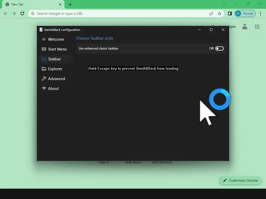Toggle Use enhanced classic taskbar switch
Image resolution: width=266 pixels, height=199 pixels.
(219, 48)
